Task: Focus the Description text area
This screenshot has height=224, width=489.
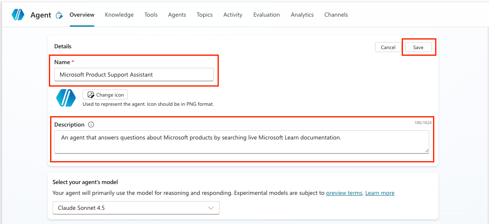Action: point(241,142)
